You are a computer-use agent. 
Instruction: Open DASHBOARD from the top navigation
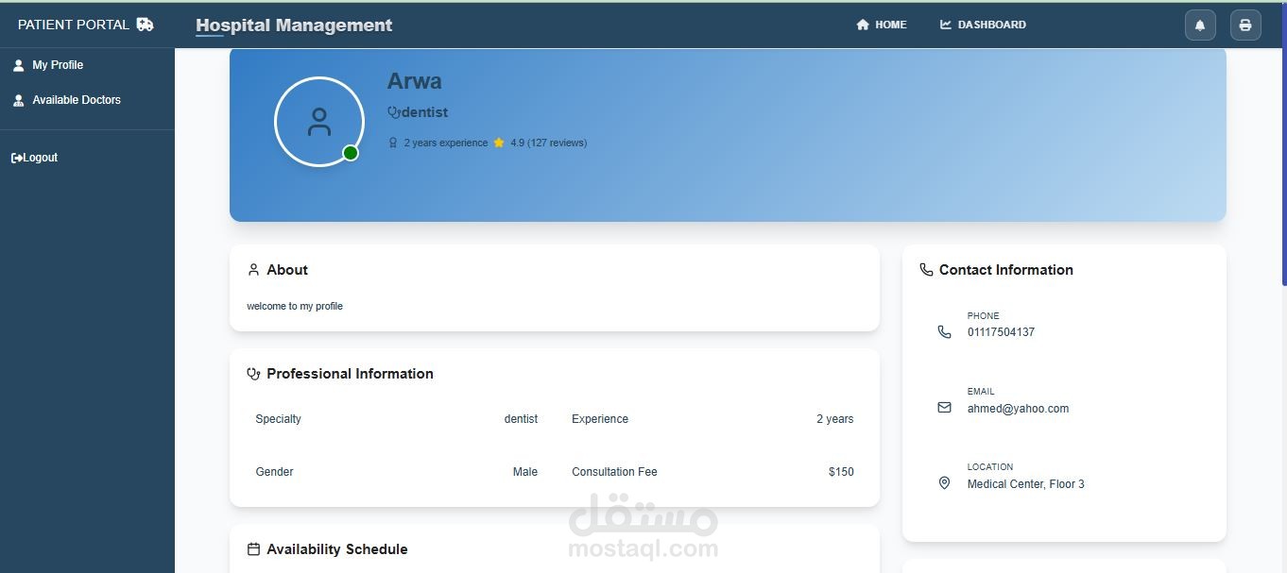pyautogui.click(x=983, y=25)
